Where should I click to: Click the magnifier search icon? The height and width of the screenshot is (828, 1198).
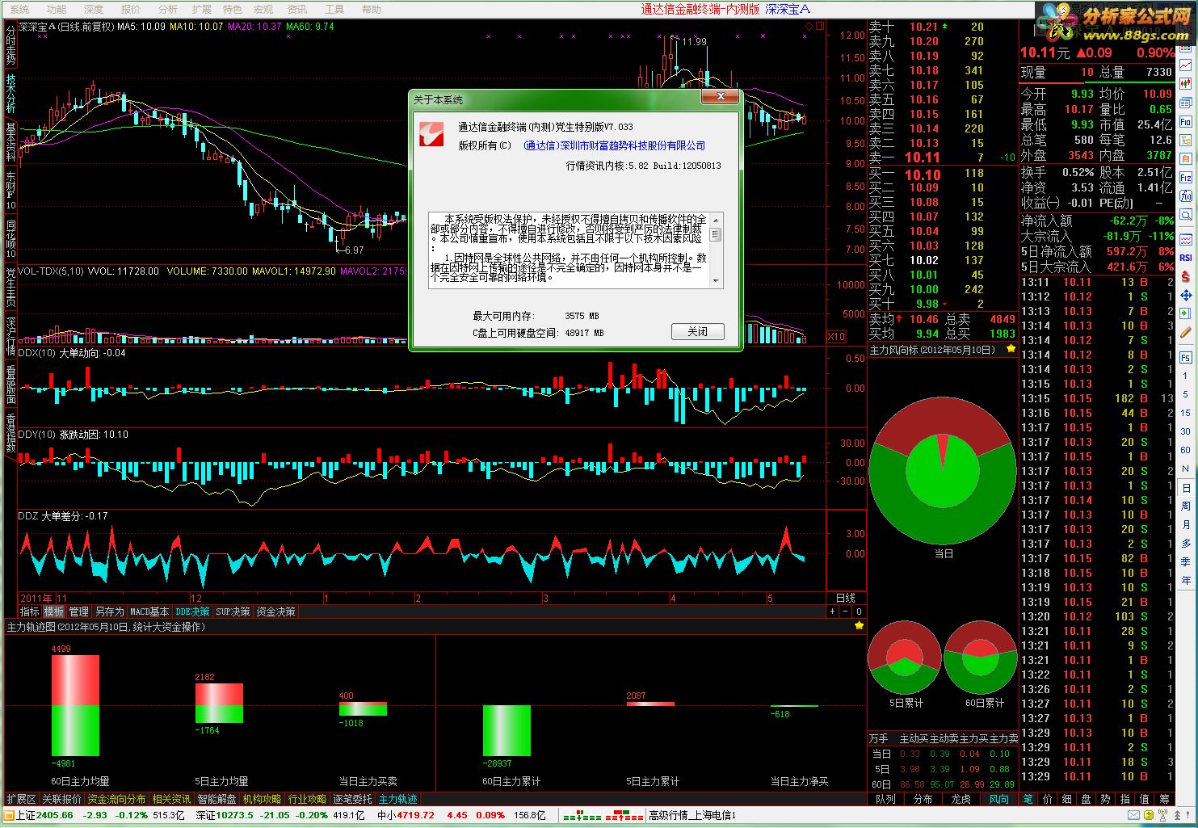coord(1185,214)
